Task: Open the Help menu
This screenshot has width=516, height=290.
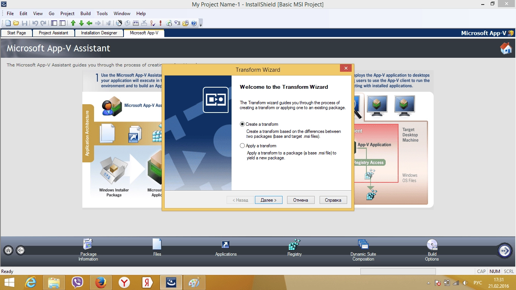Action: point(141,13)
